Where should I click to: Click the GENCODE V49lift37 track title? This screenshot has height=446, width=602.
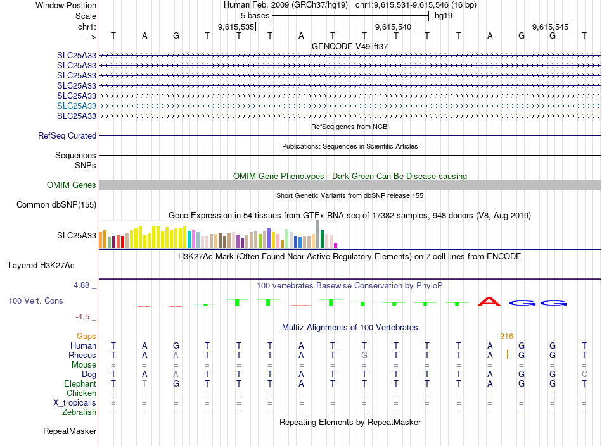[x=350, y=46]
